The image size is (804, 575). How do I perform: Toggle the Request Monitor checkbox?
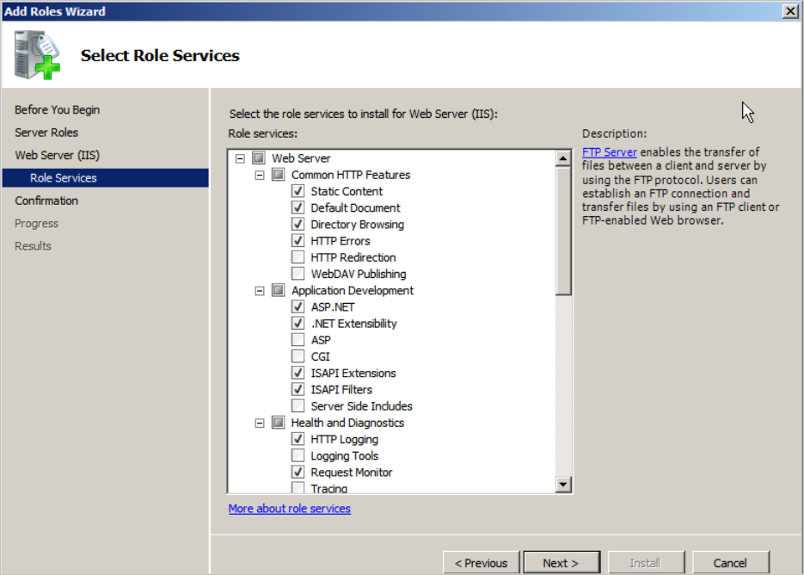298,472
